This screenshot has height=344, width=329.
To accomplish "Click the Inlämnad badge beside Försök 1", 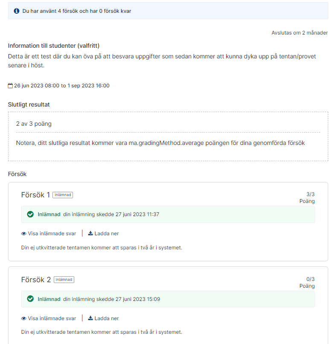I will point(63,195).
